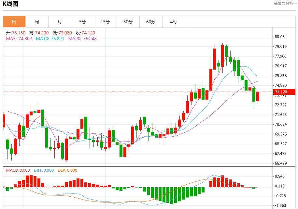This screenshot has width=298, height=209.
Task: Click the MA5: 74.302 indicator label
Action: click(19, 39)
